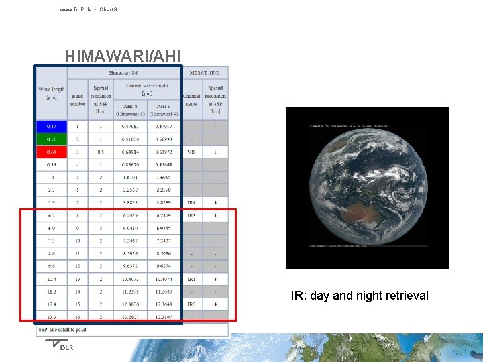
Task: Select the 12.3806 central wavelength value
Action: pos(130,304)
